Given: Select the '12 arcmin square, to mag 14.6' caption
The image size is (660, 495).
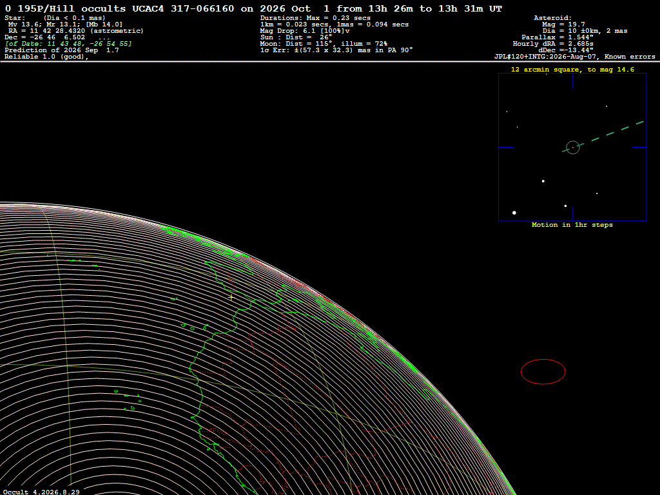Looking at the screenshot, I should click(572, 70).
